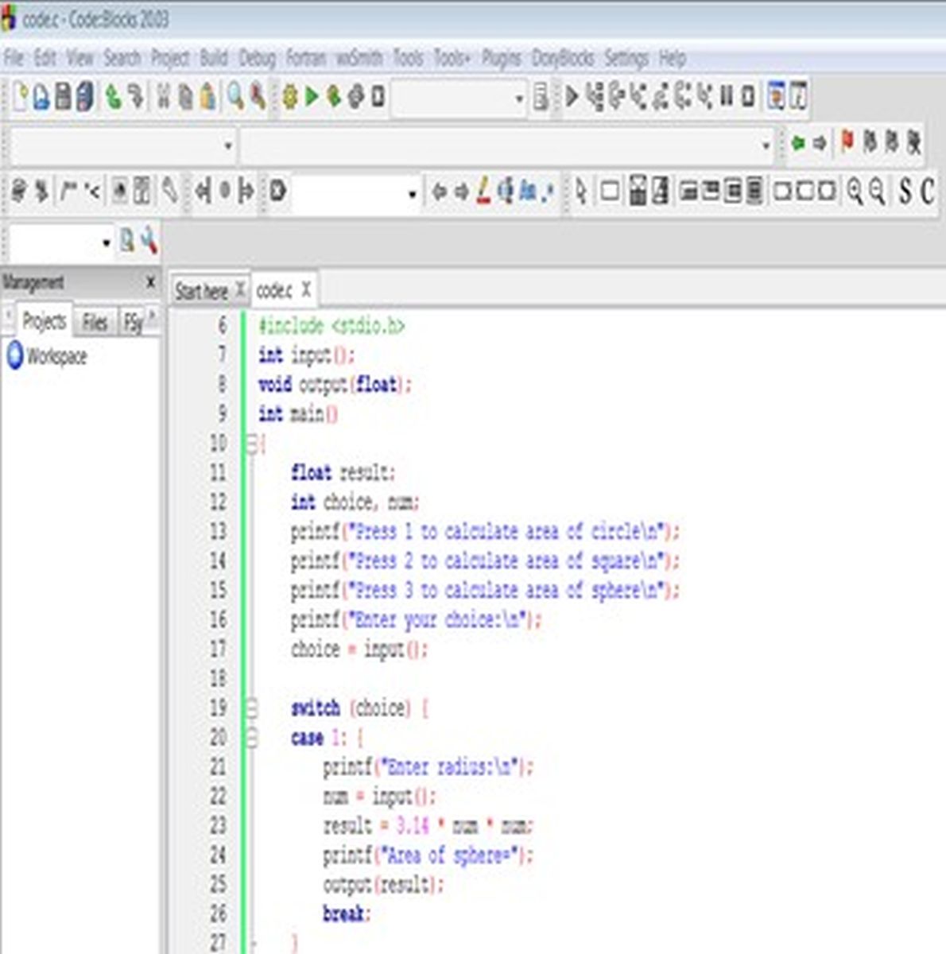Expand the small search dropdown above Management

pyautogui.click(x=107, y=242)
